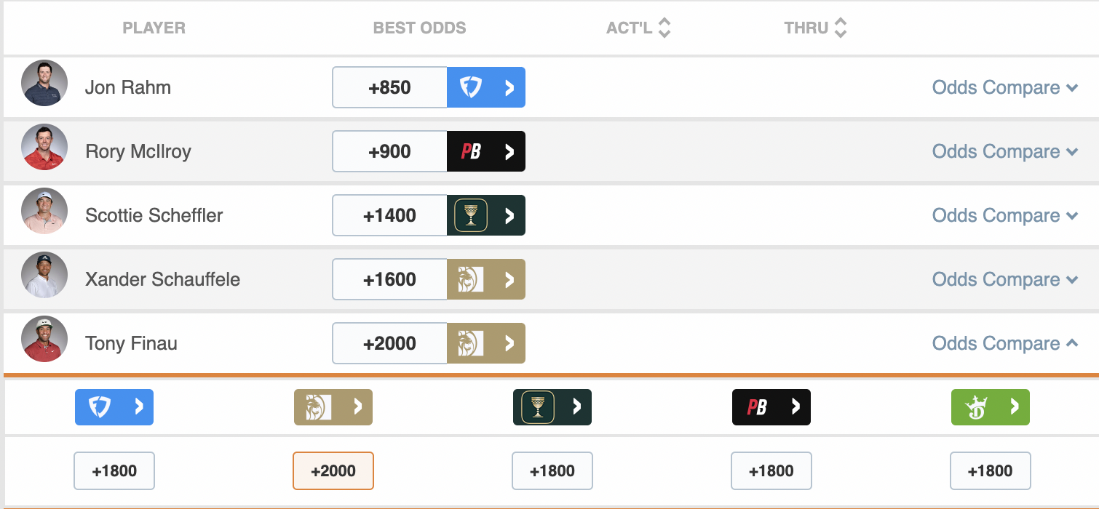Image resolution: width=1099 pixels, height=509 pixels.
Task: Collapse Odds Compare for Tony Finau
Action: click(1005, 343)
